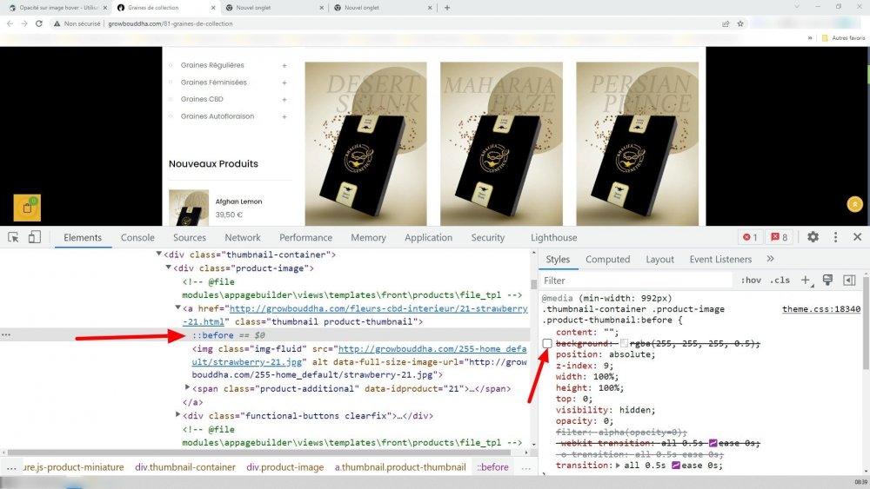
Task: Open the 255-home_default image src link
Action: tap(432, 349)
